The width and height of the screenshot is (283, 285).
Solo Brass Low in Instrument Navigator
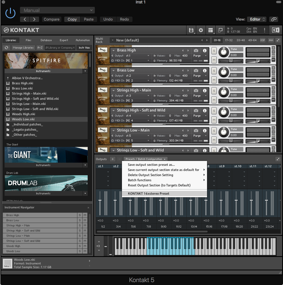[80, 220]
